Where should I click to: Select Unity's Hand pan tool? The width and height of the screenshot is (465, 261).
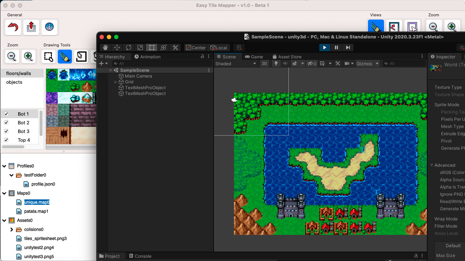(x=105, y=47)
